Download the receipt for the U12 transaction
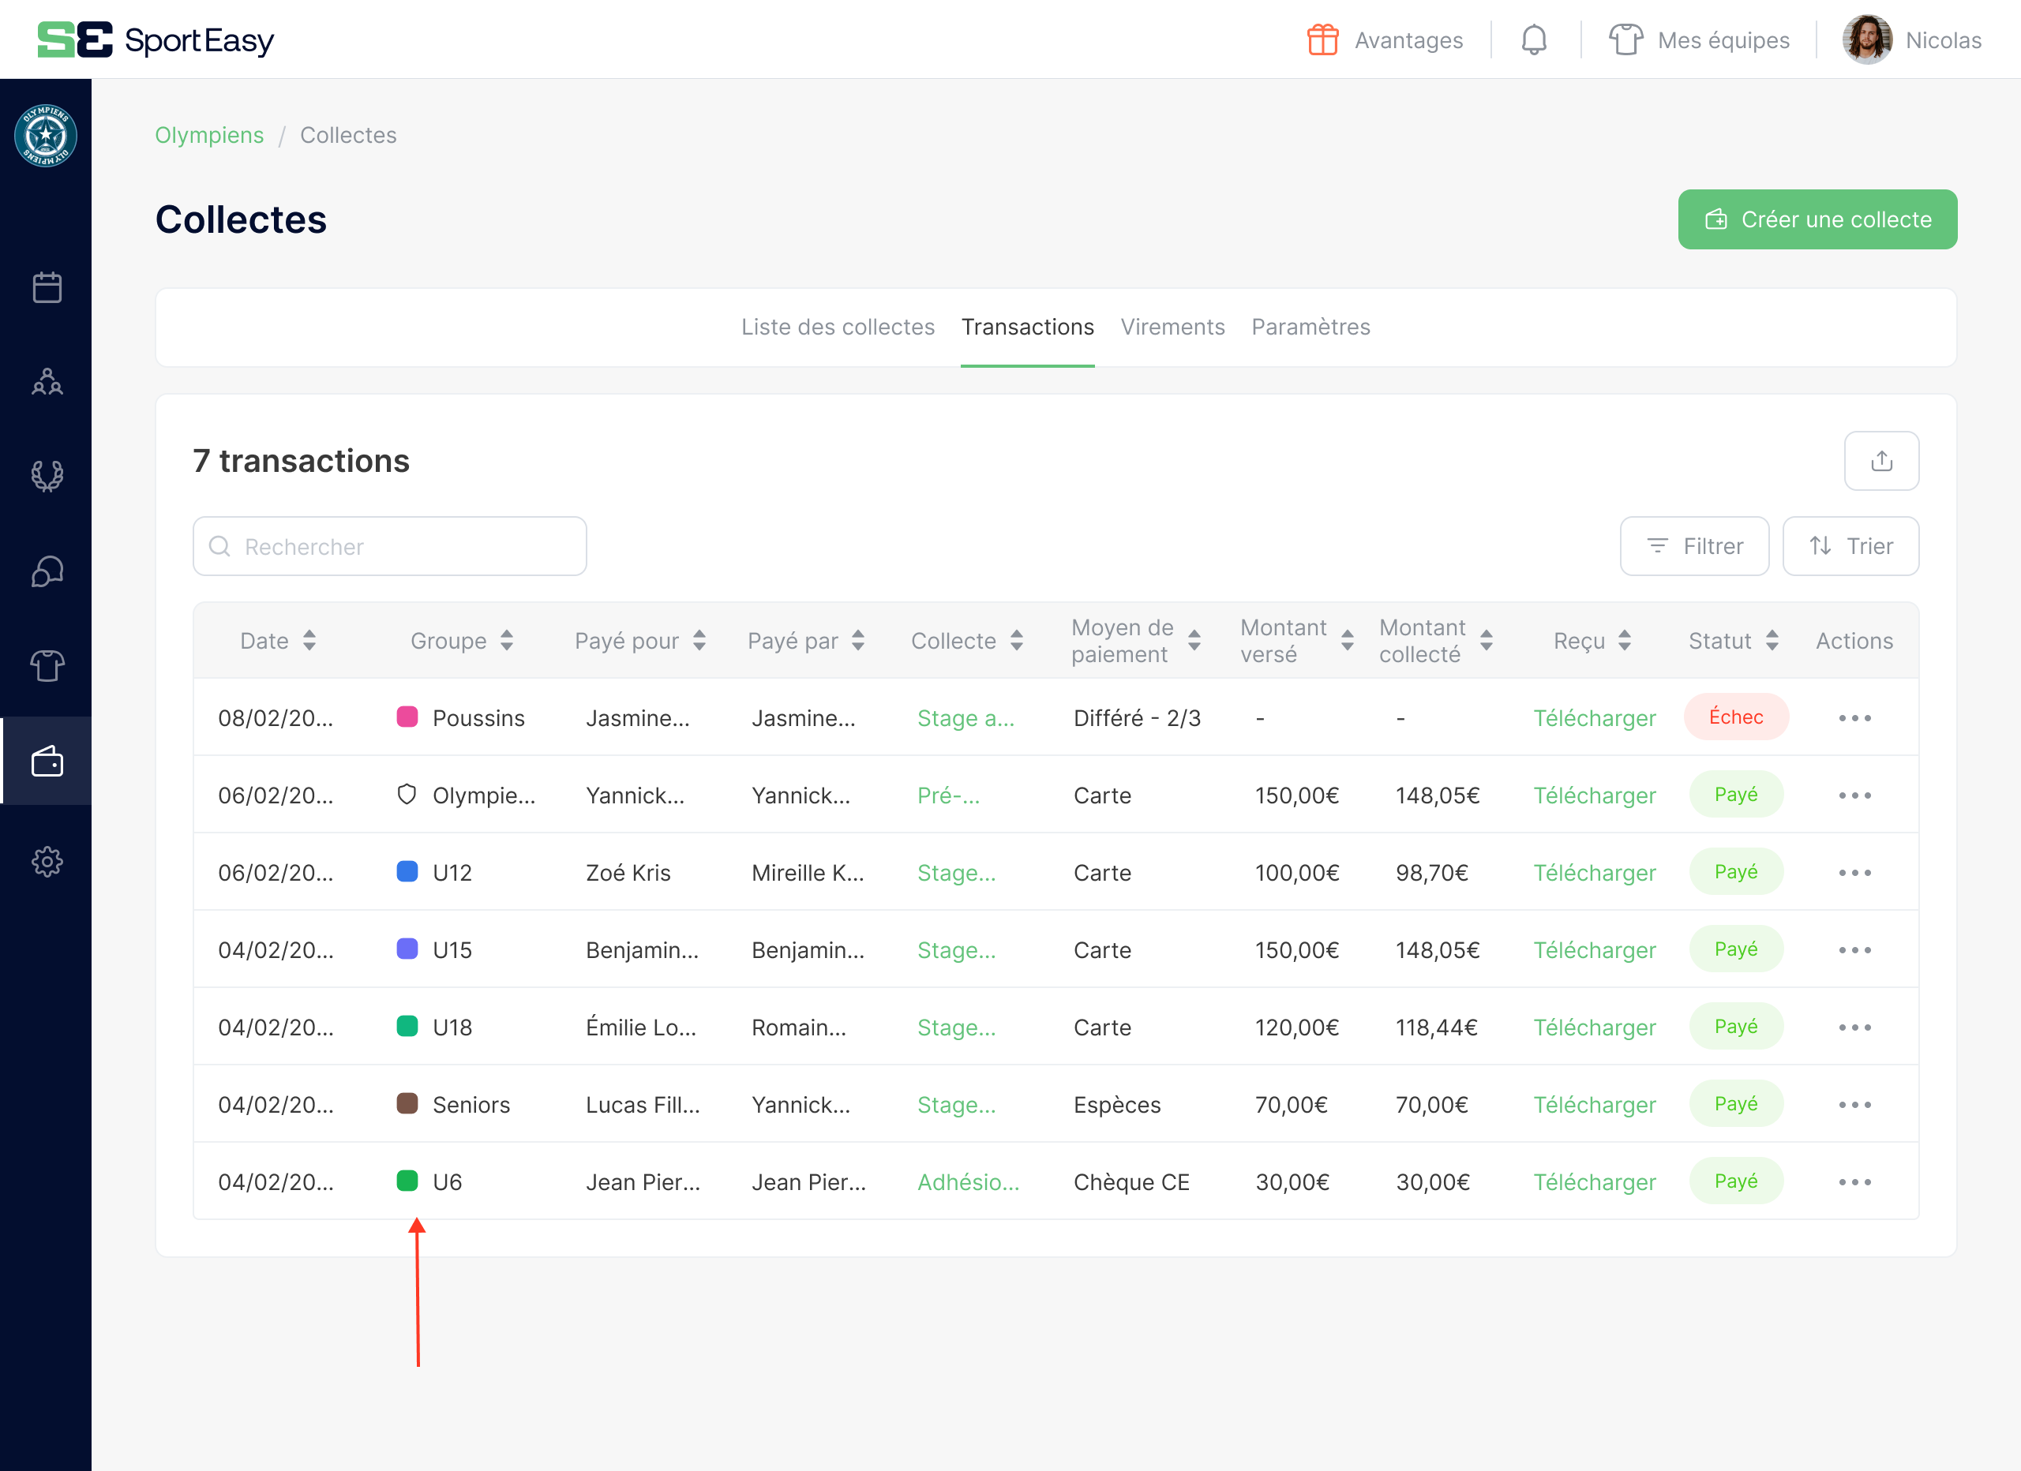The width and height of the screenshot is (2021, 1471). (x=1594, y=872)
